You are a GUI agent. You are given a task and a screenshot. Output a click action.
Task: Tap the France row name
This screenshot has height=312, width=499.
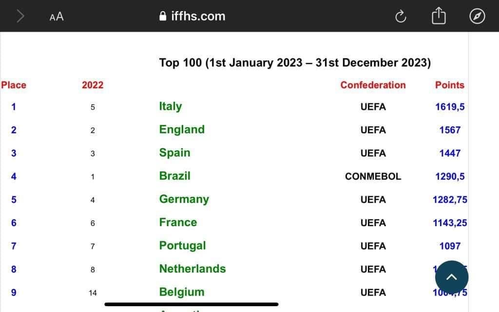coord(178,222)
